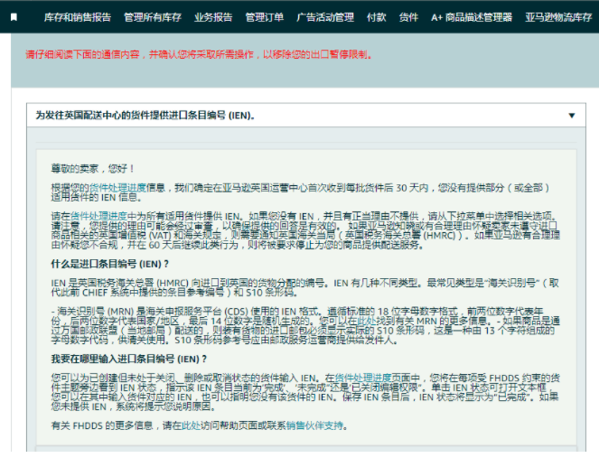Open 亚马逊物流库存 menu item
The image size is (599, 458).
pyautogui.click(x=558, y=17)
